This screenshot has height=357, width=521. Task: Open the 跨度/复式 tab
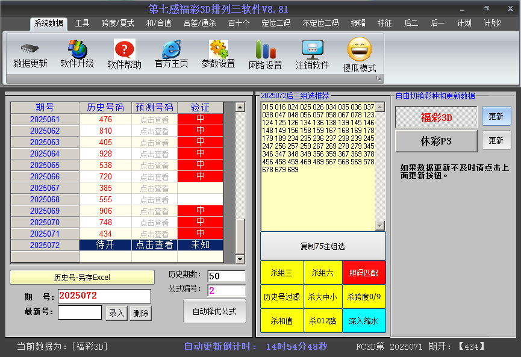tap(117, 23)
